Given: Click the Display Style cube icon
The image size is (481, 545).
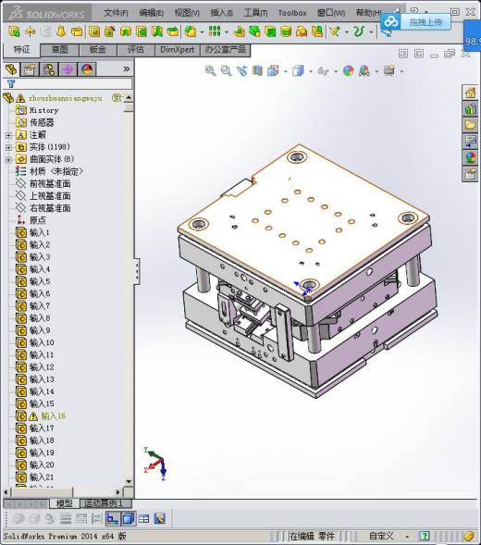Looking at the screenshot, I should [x=298, y=70].
